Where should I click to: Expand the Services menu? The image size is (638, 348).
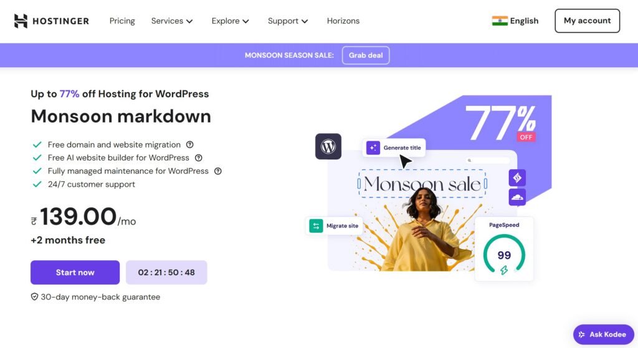pos(172,21)
